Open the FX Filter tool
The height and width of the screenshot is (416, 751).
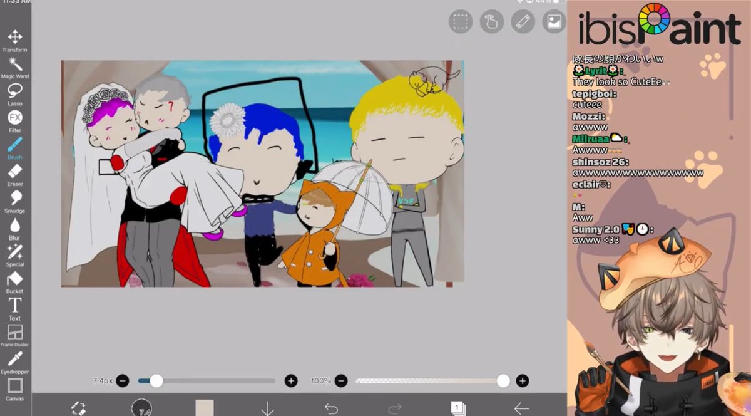pyautogui.click(x=14, y=122)
